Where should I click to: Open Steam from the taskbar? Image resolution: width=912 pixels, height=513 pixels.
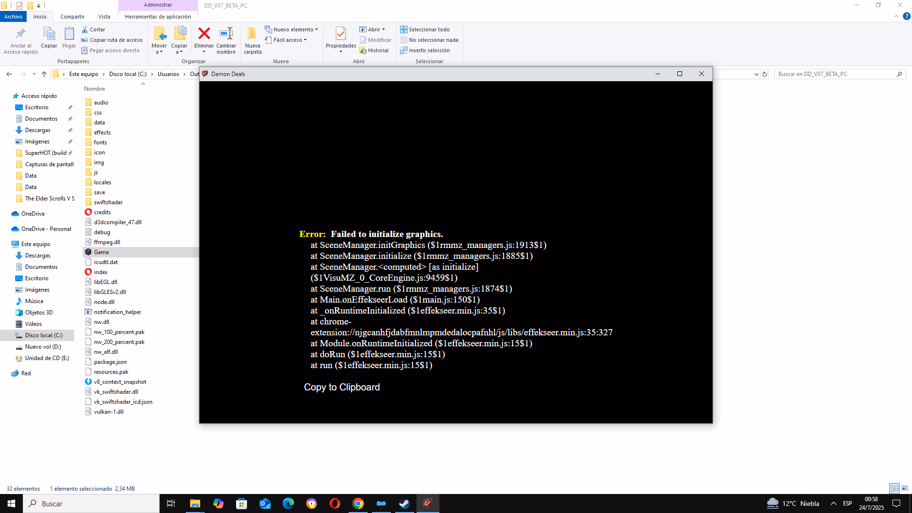pos(404,503)
